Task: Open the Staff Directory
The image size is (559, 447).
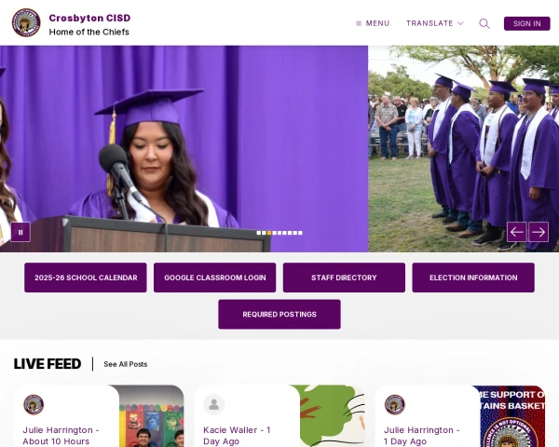Action: click(344, 278)
